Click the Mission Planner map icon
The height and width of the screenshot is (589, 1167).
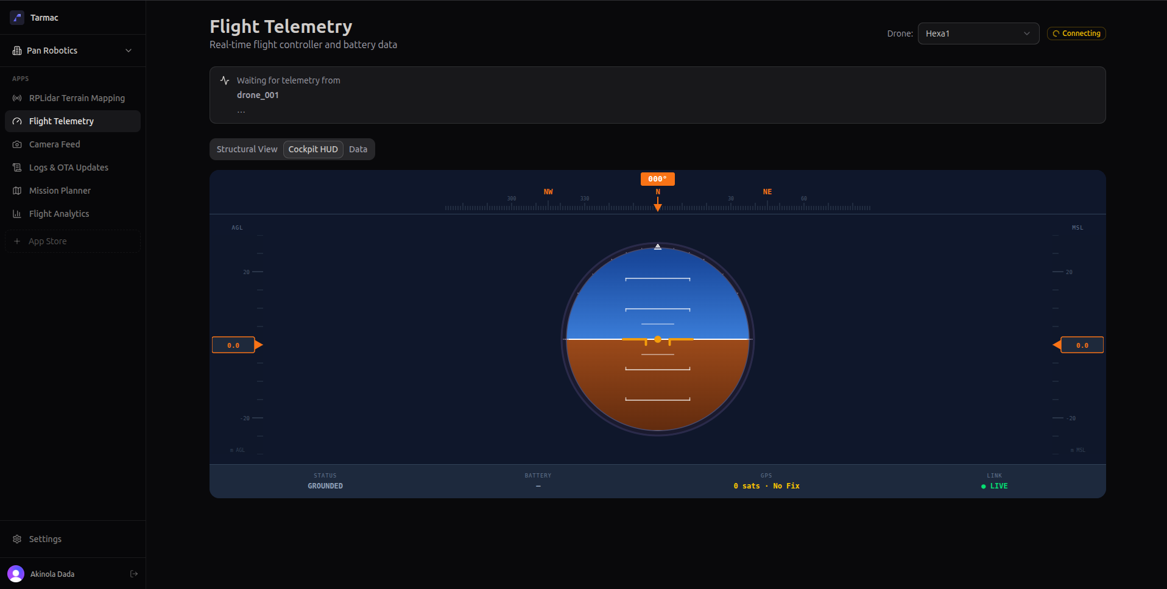pyautogui.click(x=17, y=191)
